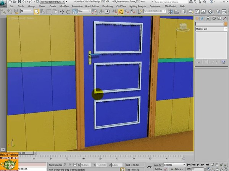
Task: Toggle Keyboard Shortcut Override button
Action: click(x=107, y=12)
